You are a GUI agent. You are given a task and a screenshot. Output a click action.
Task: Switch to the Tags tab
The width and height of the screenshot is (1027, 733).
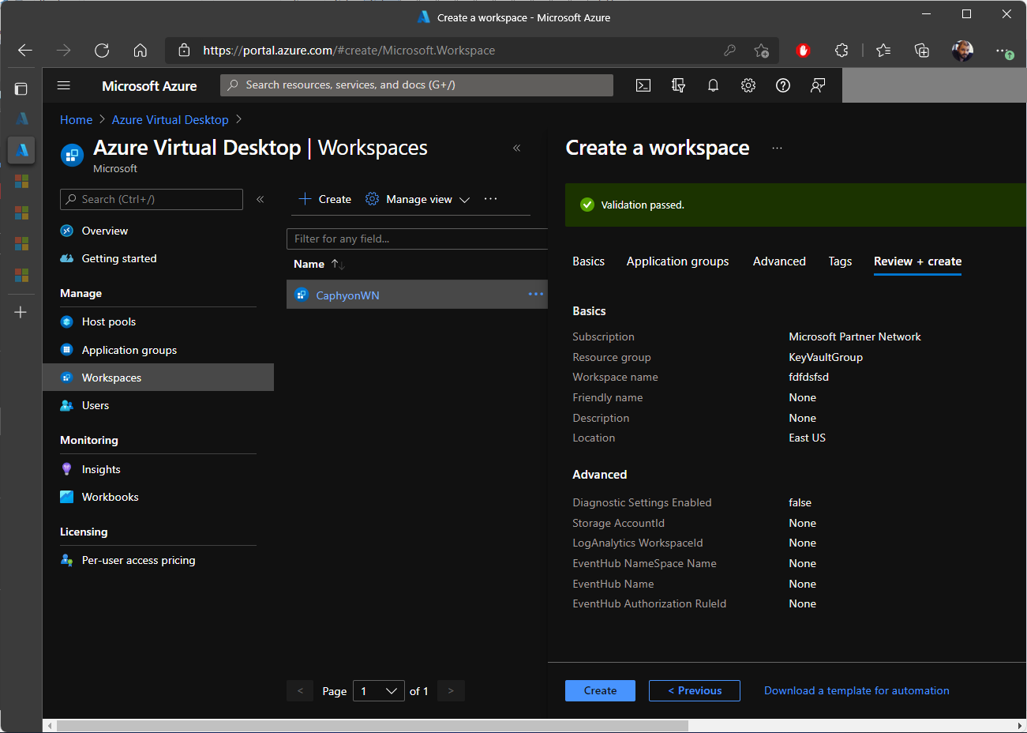point(840,261)
